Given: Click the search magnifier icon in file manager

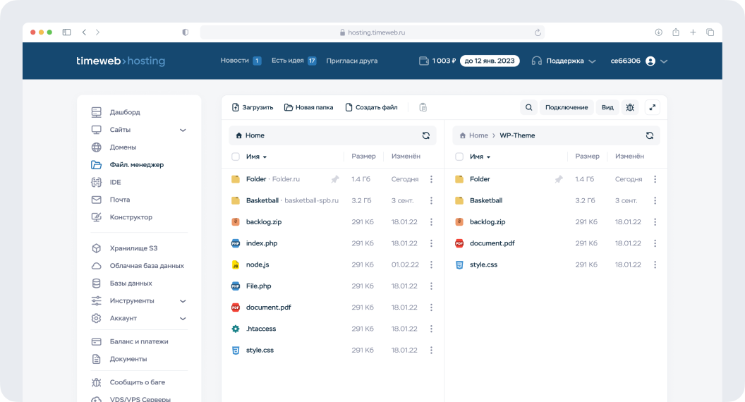Looking at the screenshot, I should point(528,107).
